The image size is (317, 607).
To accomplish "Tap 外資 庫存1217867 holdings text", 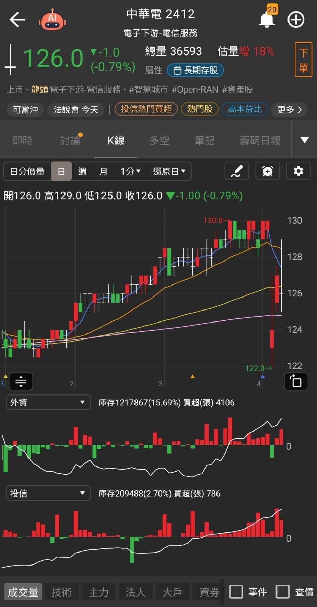I will 166,403.
